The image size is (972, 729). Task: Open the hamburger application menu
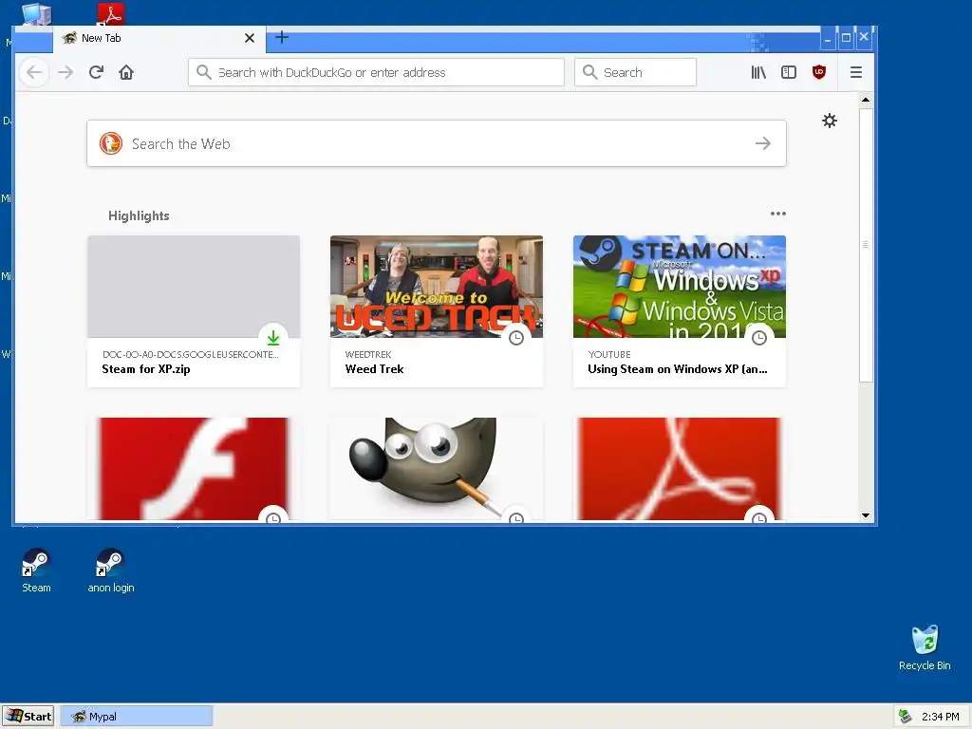point(856,72)
